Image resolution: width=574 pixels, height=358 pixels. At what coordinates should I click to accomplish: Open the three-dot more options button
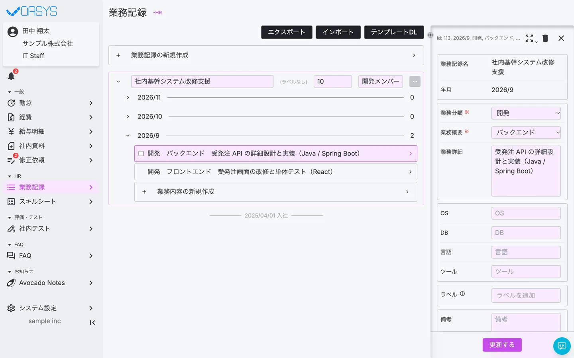(x=415, y=82)
